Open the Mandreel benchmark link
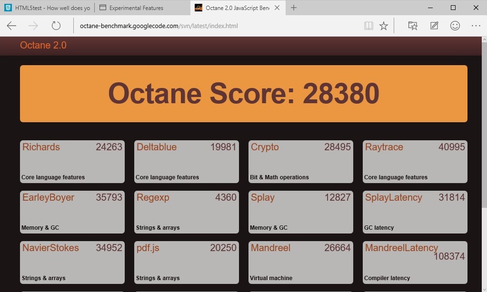The image size is (487, 292). [x=270, y=248]
